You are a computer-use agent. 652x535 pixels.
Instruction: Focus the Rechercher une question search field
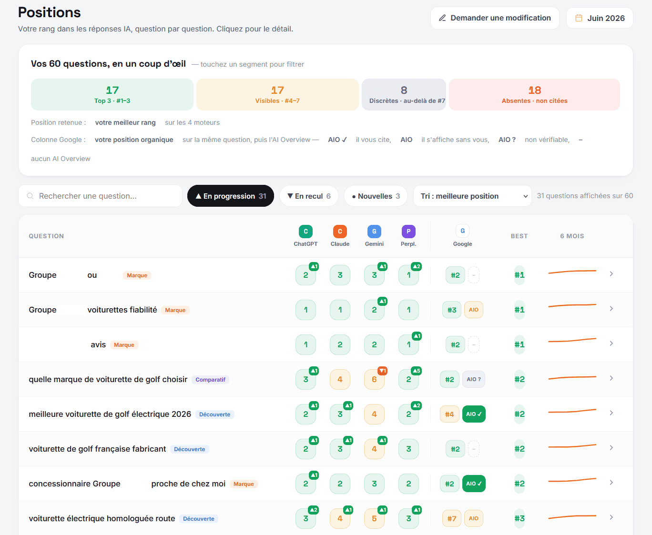[100, 196]
